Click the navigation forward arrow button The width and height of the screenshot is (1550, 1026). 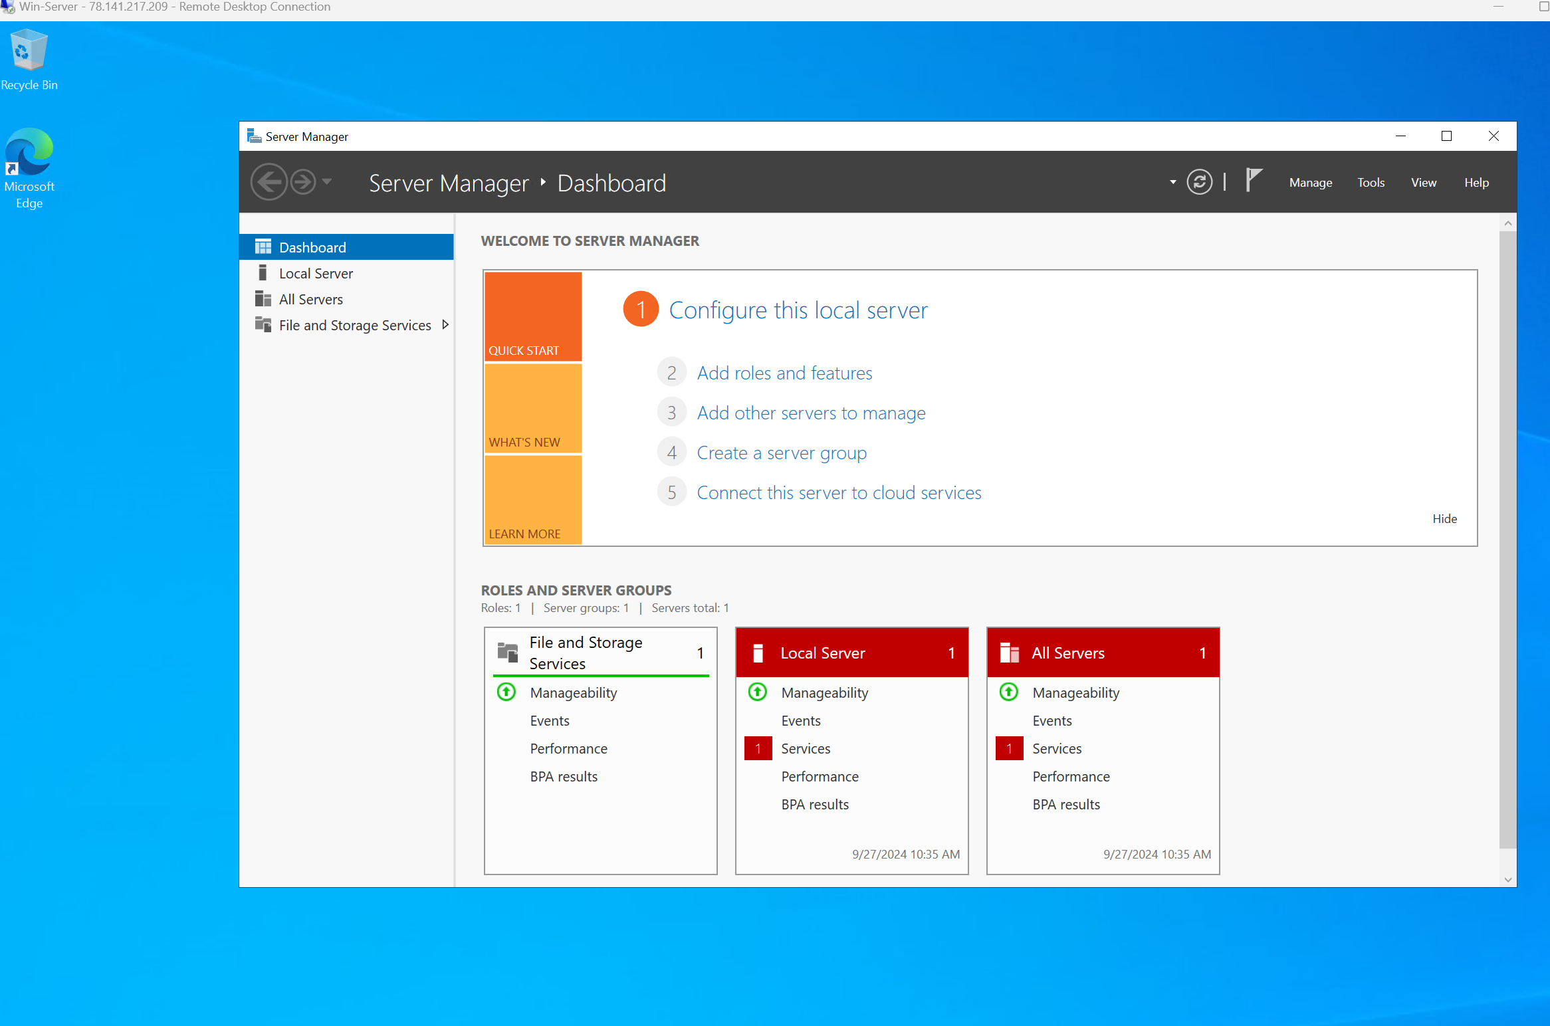(302, 181)
